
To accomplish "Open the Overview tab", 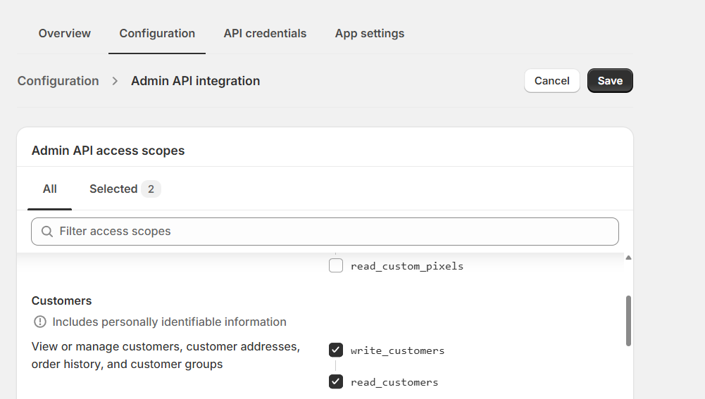I will coord(64,33).
